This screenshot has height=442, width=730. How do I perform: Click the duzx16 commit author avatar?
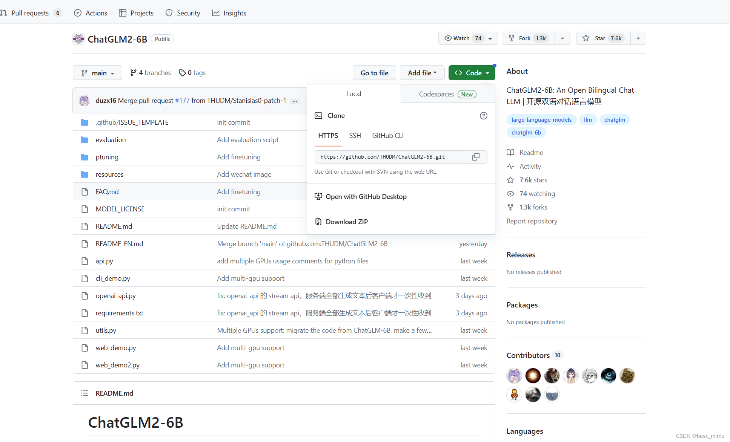tap(84, 101)
